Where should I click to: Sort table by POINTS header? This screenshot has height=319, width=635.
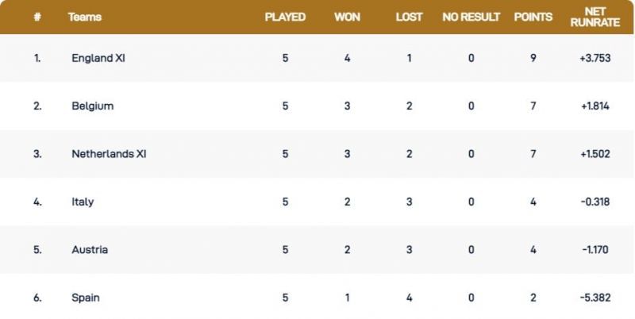click(x=533, y=17)
